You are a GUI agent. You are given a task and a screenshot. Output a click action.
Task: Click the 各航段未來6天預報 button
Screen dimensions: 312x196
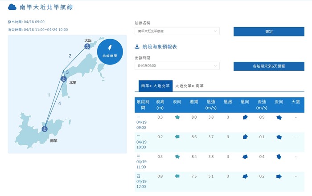point(266,66)
